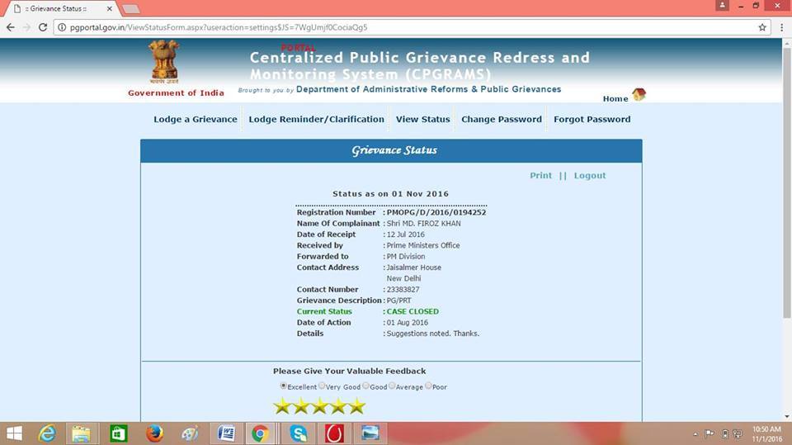The height and width of the screenshot is (445, 792).
Task: Show hidden system tray icons
Action: point(695,433)
